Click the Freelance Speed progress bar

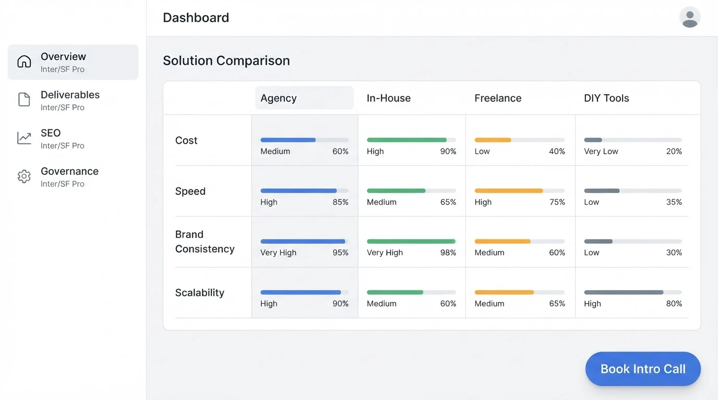[x=520, y=191]
